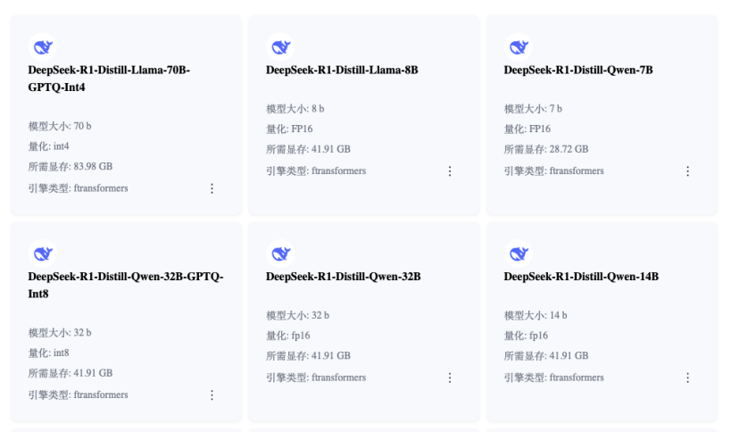Viewport: 739px width, 432px height.
Task: Click the DeepSeek logo on Qwen-32B-GPTQ-Int8 card
Action: click(43, 253)
